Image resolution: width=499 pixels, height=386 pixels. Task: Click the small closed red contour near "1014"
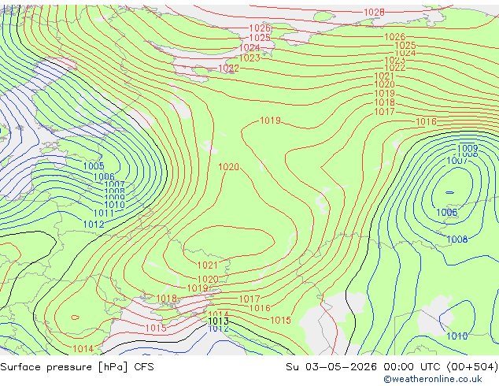75,317
